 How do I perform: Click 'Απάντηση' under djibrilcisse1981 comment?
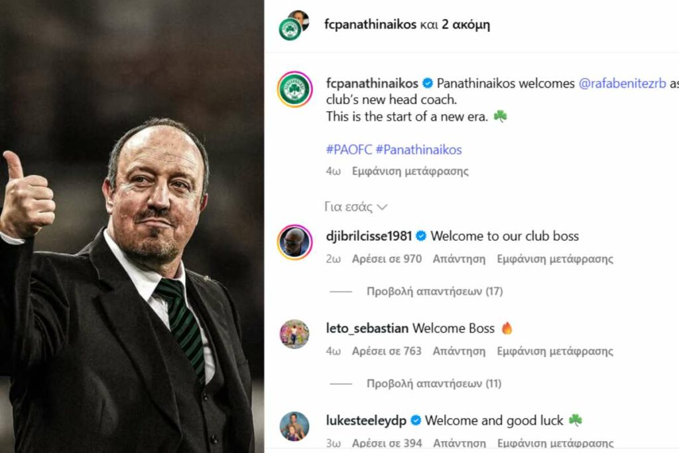tap(459, 259)
